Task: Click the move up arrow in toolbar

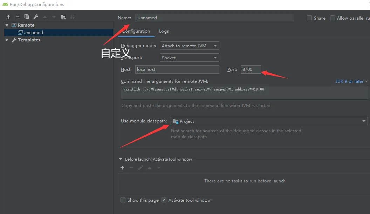Action: (x=45, y=17)
